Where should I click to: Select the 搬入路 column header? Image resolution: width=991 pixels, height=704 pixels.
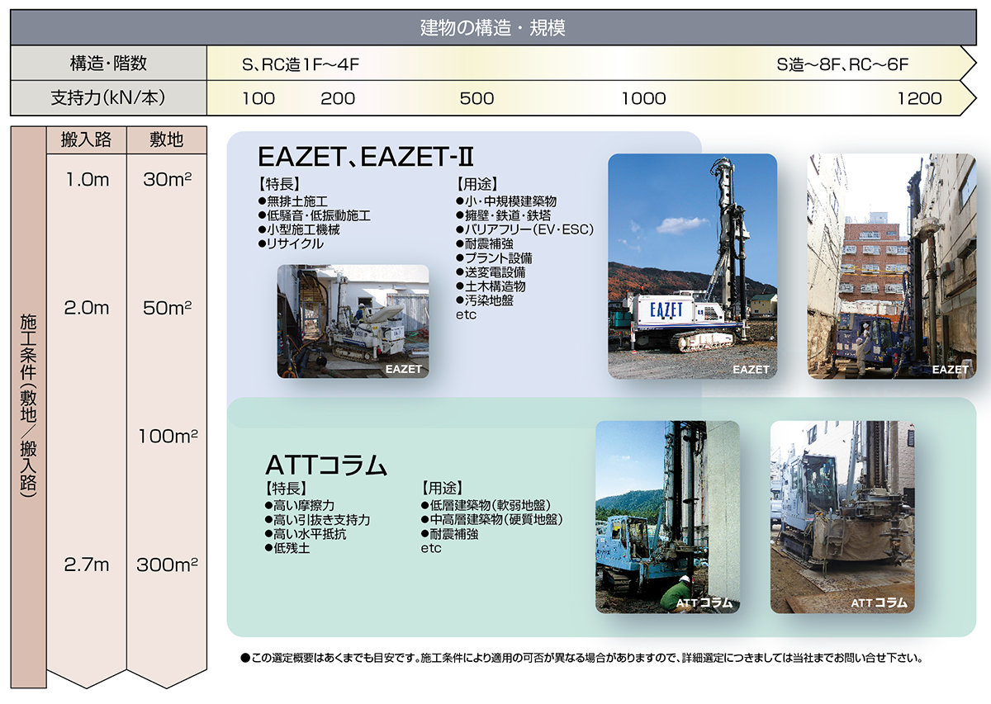86,139
